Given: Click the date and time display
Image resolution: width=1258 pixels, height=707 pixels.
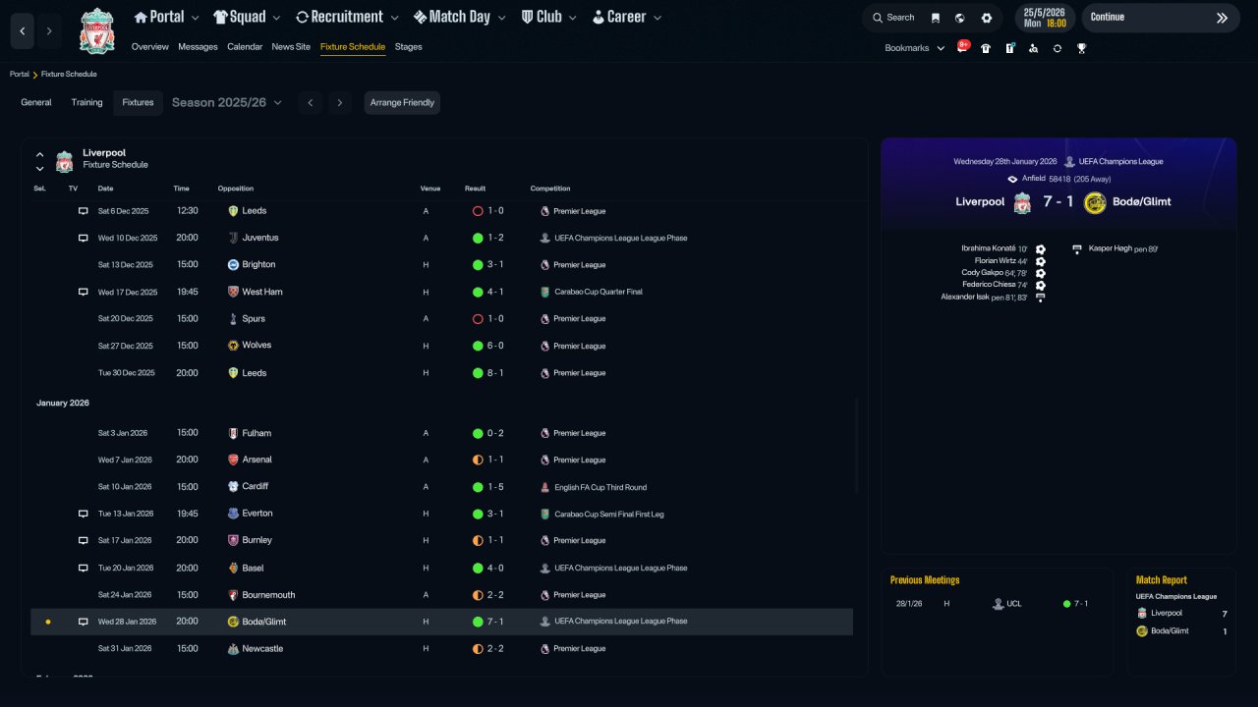Looking at the screenshot, I should 1045,18.
